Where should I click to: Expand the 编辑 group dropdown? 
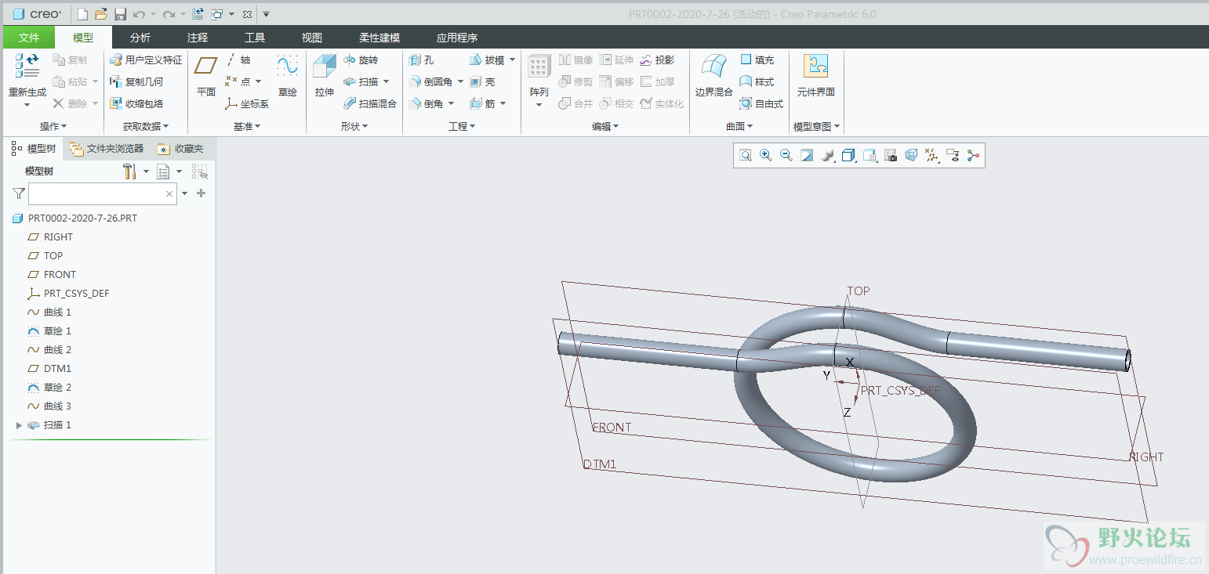coord(605,126)
